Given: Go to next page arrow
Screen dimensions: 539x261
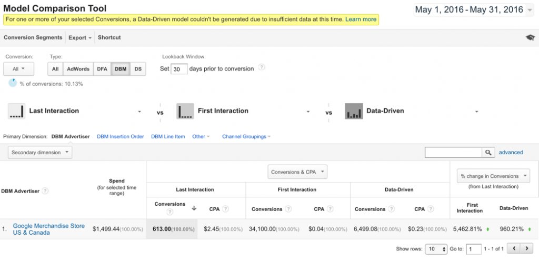Looking at the screenshot, I should click(526, 248).
